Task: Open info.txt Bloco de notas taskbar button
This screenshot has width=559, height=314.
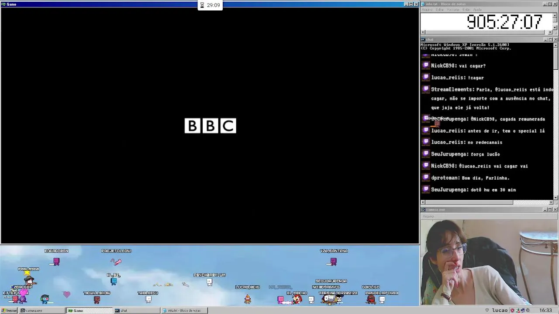Action: [184, 311]
